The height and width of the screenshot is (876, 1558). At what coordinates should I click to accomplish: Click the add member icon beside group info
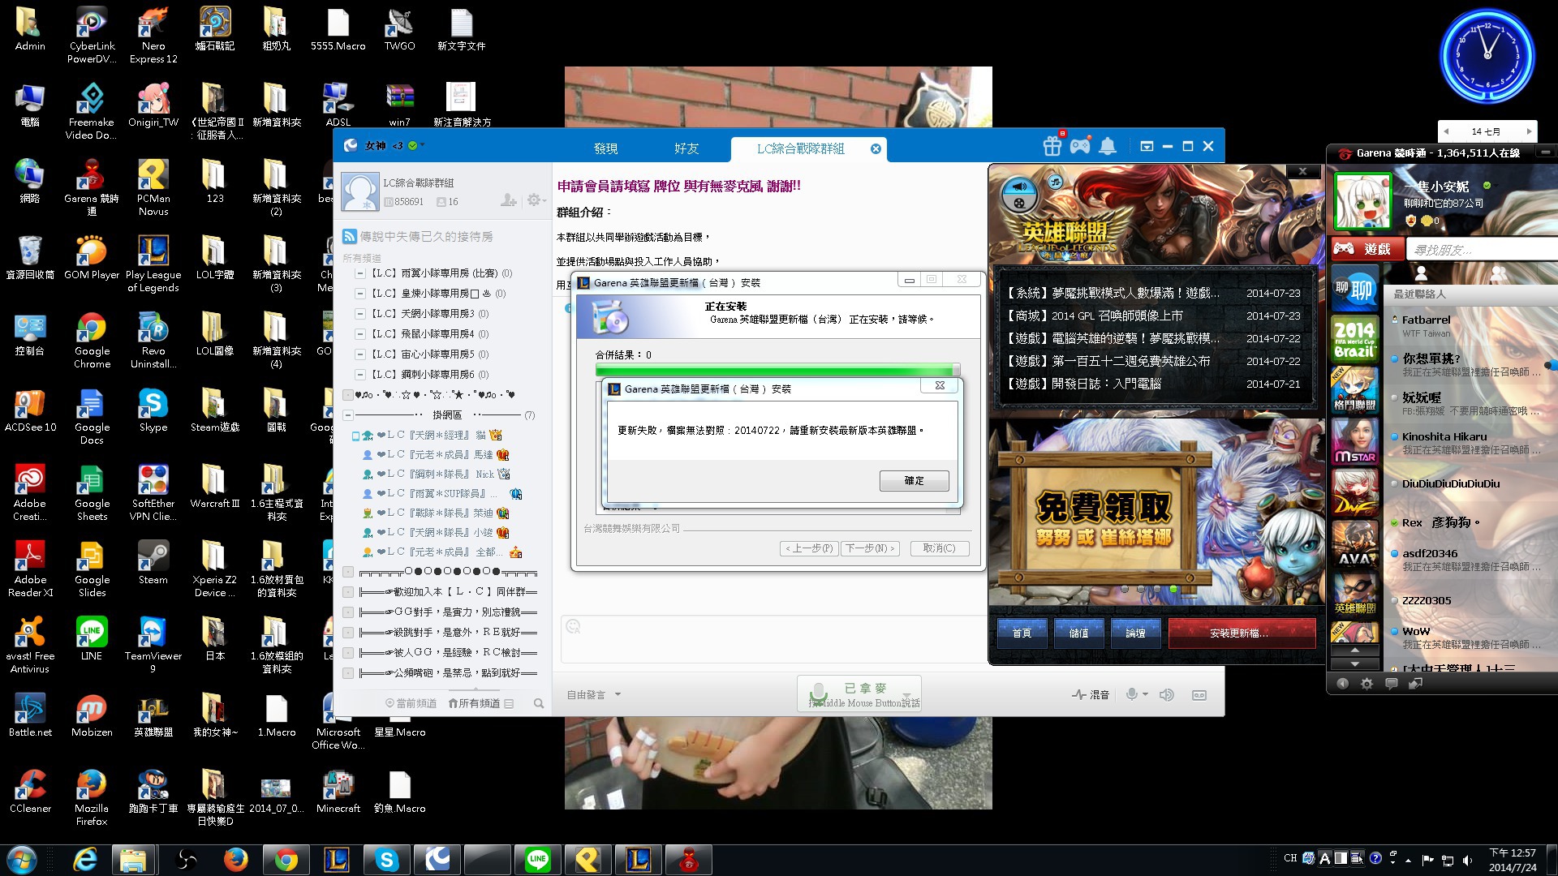tap(509, 200)
